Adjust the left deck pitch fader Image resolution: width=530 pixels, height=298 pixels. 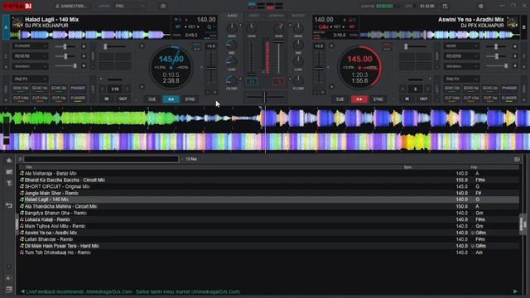pyautogui.click(x=211, y=69)
